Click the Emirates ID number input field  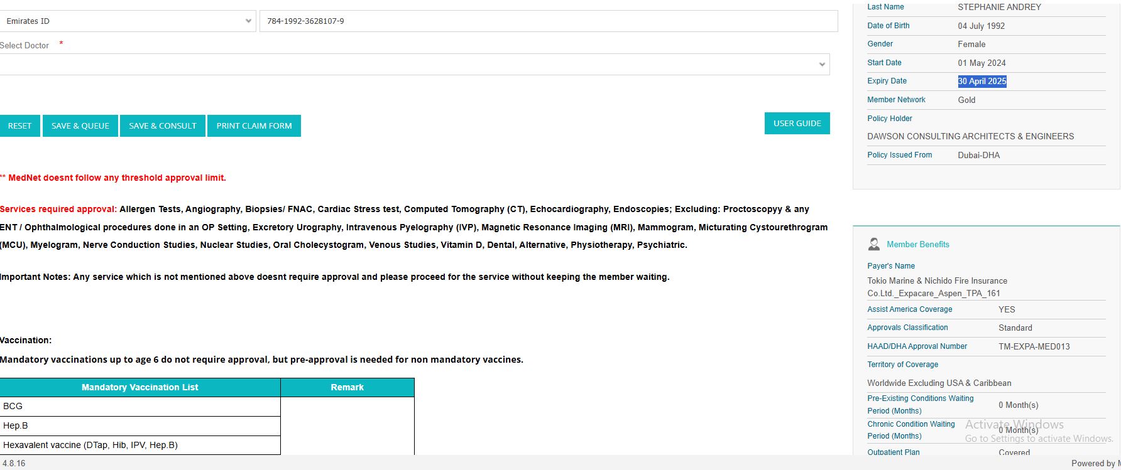click(x=548, y=21)
